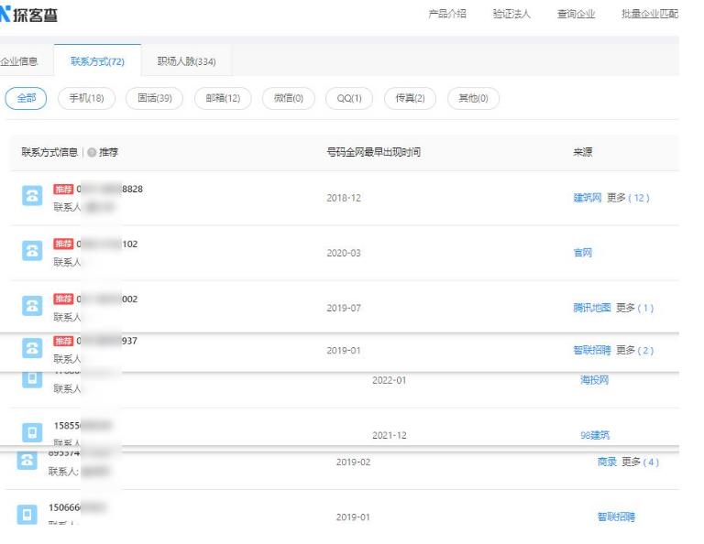Open the 官网 source link
Screen dimensions: 704x544
(x=583, y=253)
